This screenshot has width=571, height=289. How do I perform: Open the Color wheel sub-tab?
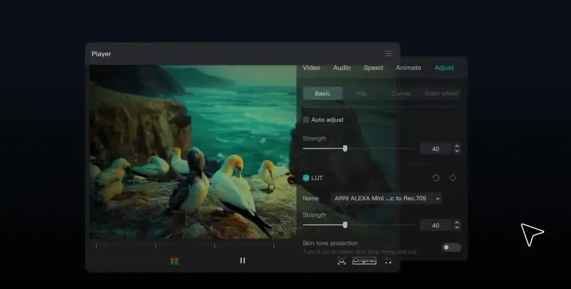point(441,94)
